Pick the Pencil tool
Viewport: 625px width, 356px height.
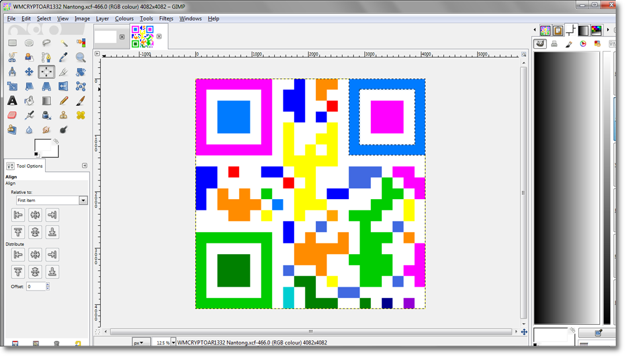click(x=64, y=101)
